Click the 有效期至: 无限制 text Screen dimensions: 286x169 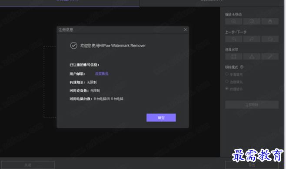coord(83,82)
